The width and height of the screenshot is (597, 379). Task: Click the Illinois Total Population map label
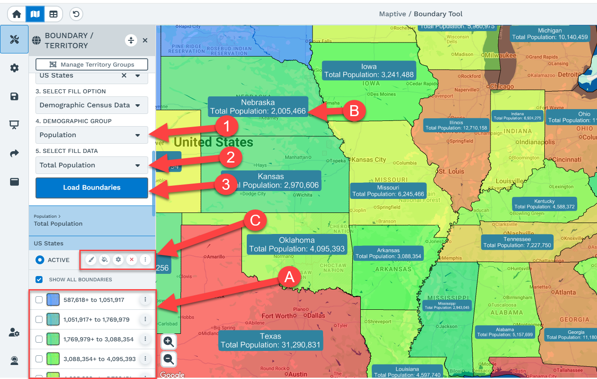point(456,125)
